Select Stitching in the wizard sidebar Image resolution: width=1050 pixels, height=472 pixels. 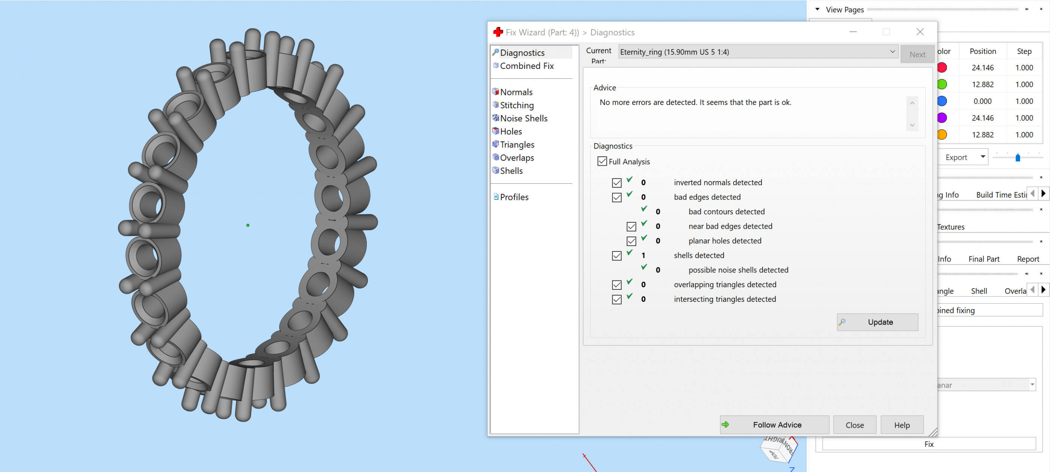[x=516, y=105]
